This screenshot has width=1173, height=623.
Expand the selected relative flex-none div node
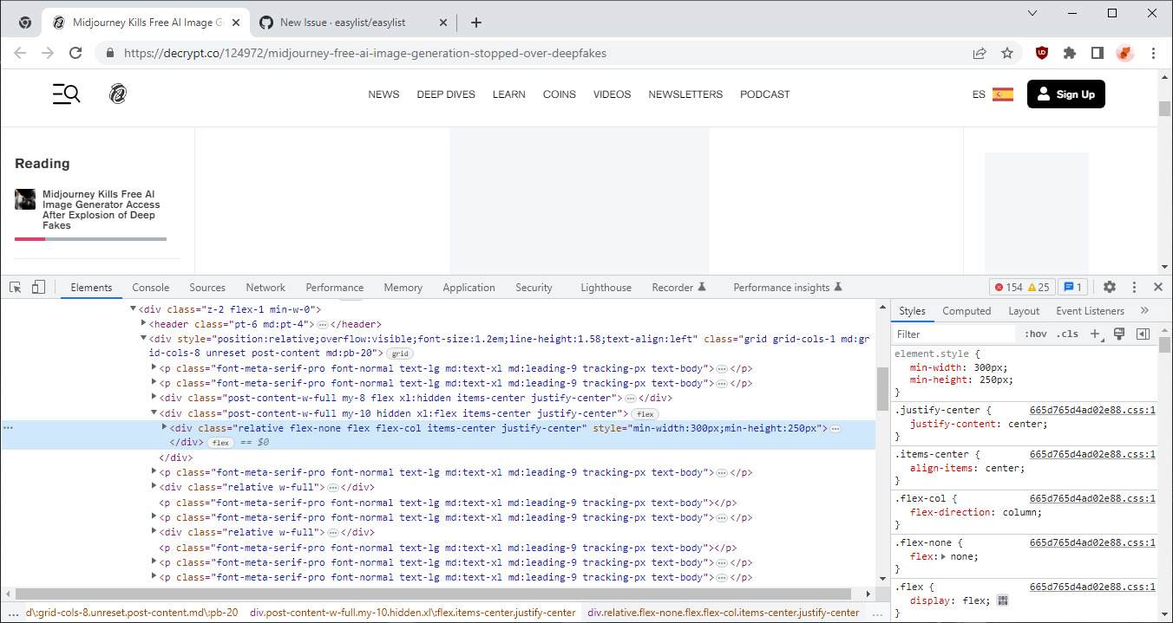pos(165,428)
